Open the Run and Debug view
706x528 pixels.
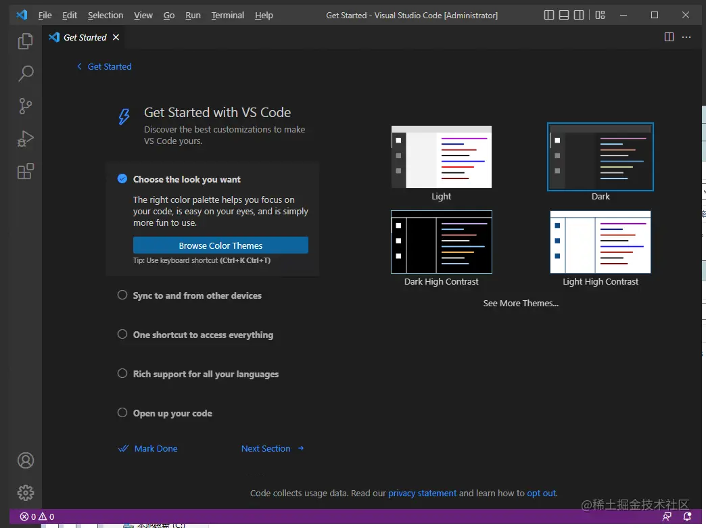point(26,139)
